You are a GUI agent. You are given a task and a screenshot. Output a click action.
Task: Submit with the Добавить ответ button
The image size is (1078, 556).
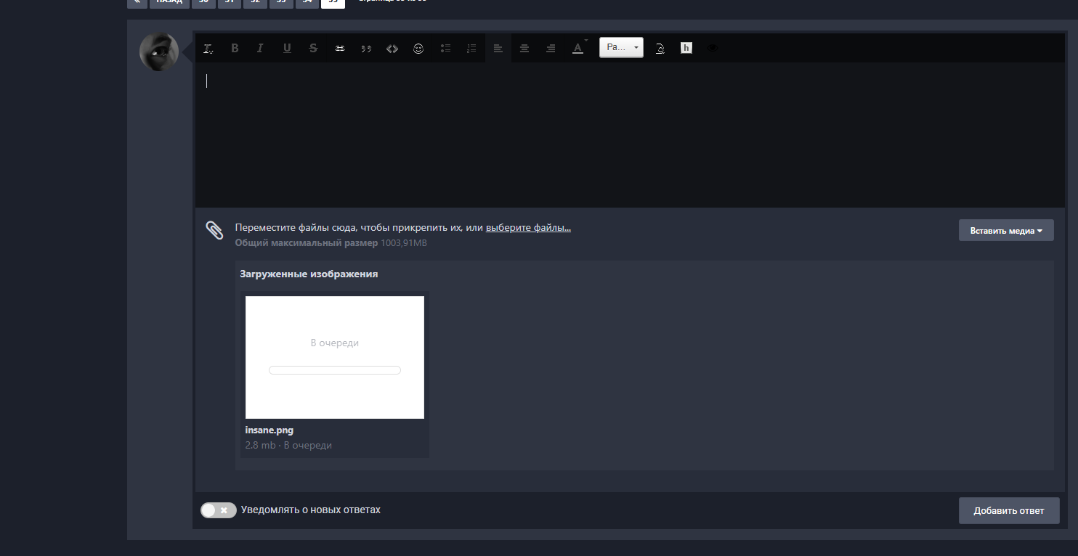pos(1009,510)
